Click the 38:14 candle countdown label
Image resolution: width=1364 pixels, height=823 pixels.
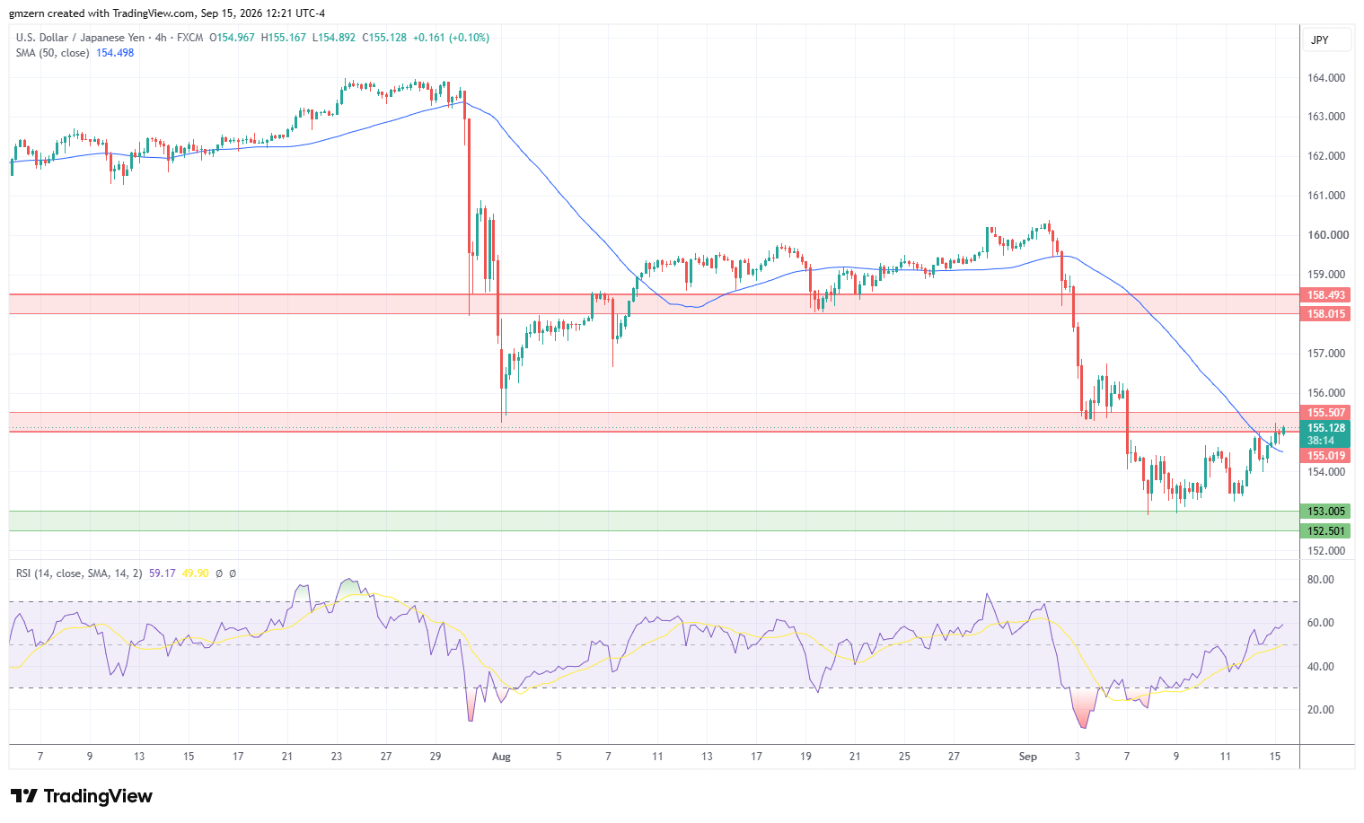click(1321, 441)
